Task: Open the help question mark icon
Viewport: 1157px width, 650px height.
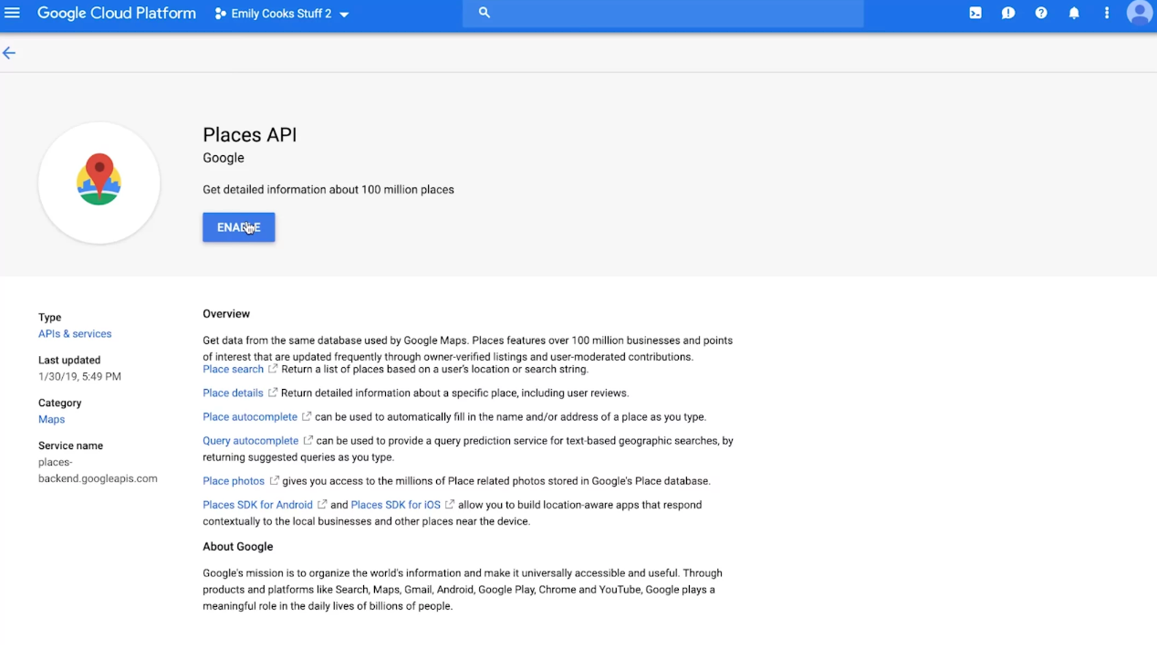Action: (1041, 14)
